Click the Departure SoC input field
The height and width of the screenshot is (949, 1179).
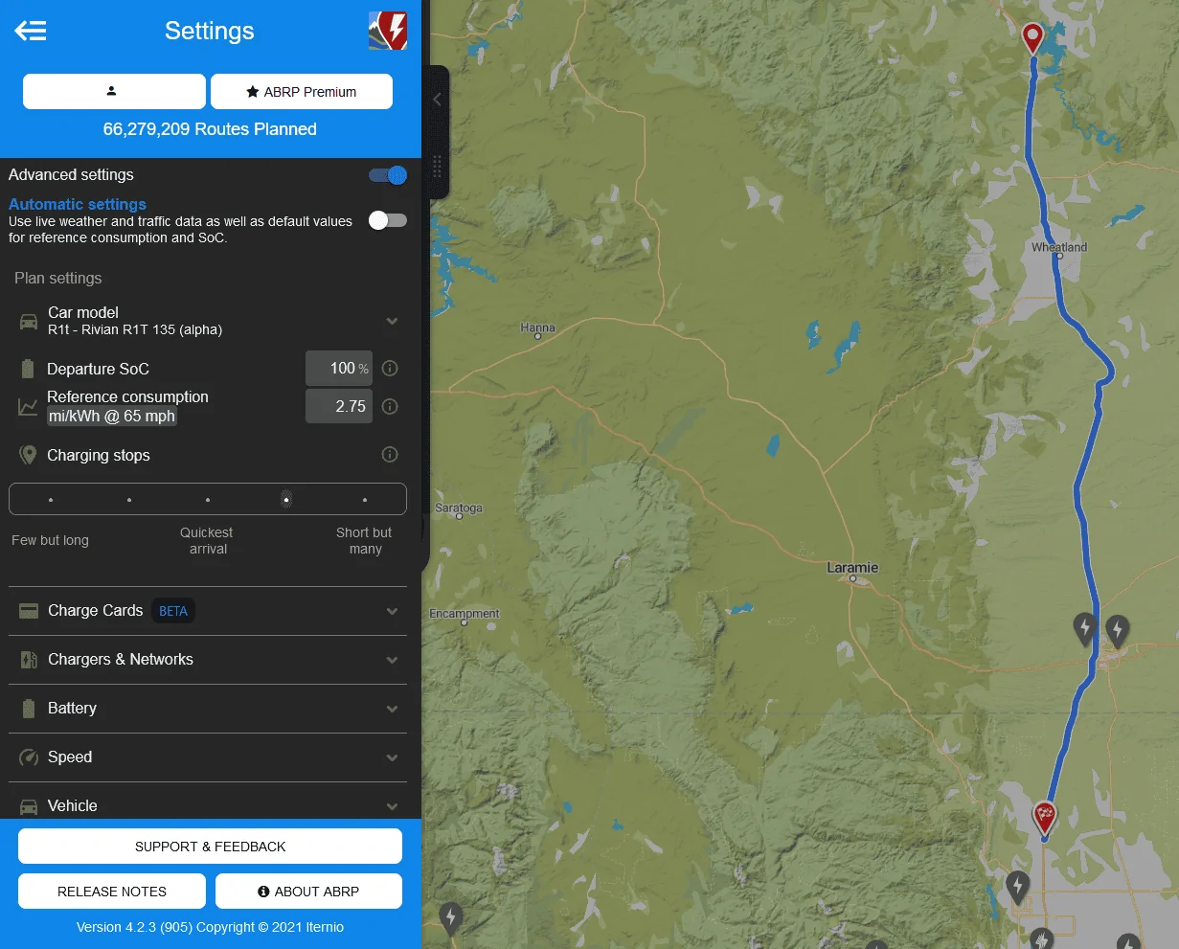click(339, 368)
